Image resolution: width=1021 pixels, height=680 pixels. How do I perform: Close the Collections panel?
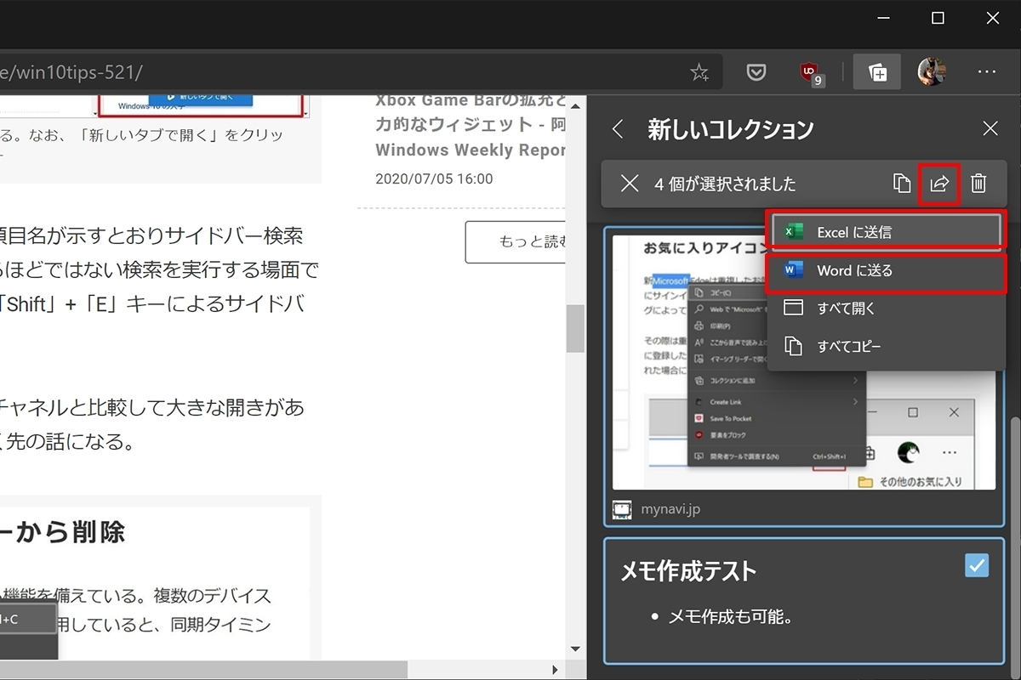[x=990, y=128]
